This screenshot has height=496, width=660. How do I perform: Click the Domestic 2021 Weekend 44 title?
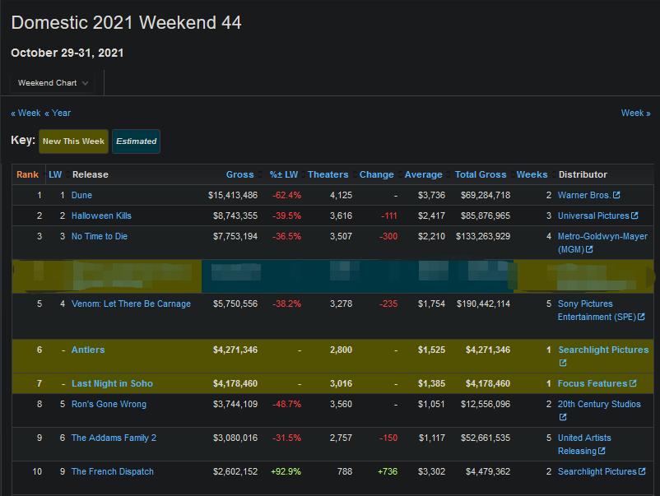pos(126,23)
